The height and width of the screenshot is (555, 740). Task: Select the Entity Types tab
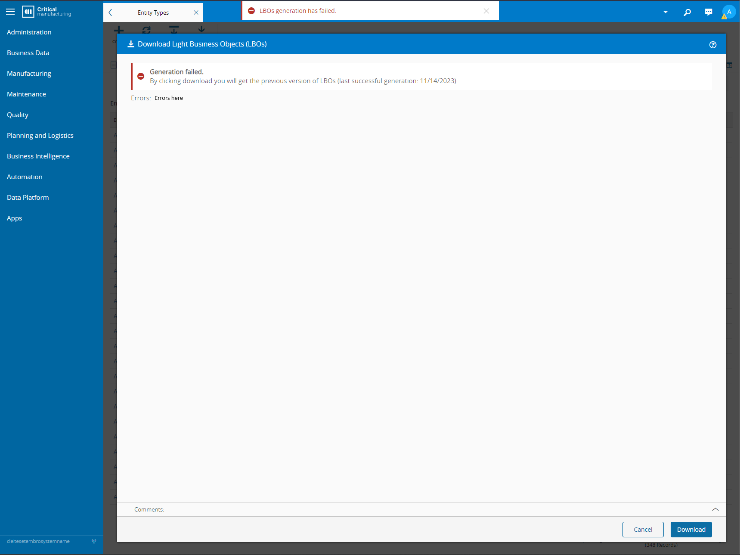click(x=153, y=12)
